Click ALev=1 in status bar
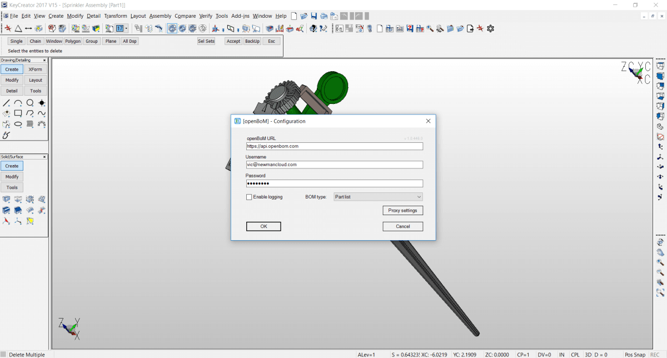 pos(367,355)
